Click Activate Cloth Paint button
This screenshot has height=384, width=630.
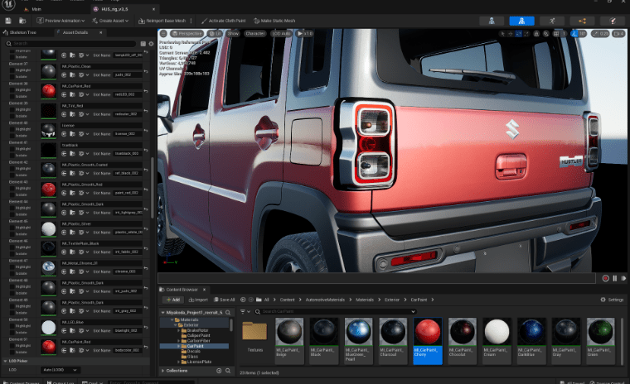pos(223,21)
